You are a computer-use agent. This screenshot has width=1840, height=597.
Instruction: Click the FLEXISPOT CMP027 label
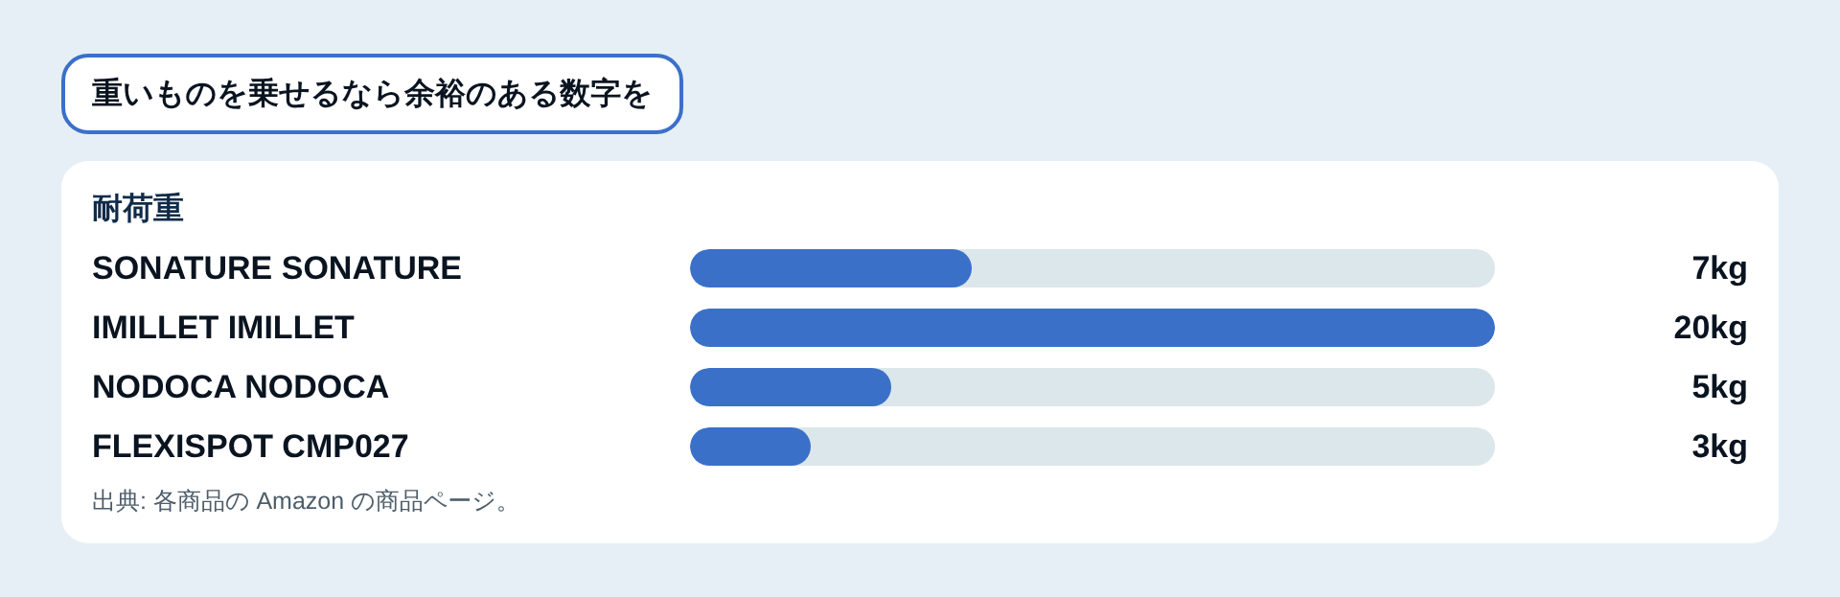coord(250,447)
